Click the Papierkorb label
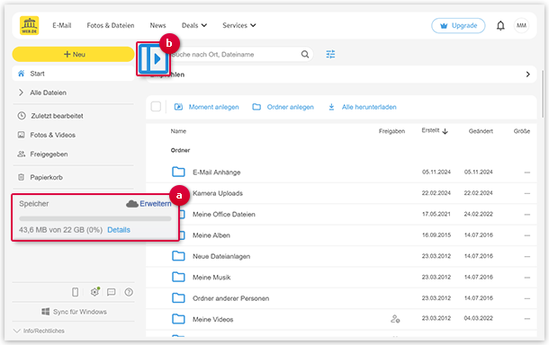The width and height of the screenshot is (549, 345). click(46, 177)
